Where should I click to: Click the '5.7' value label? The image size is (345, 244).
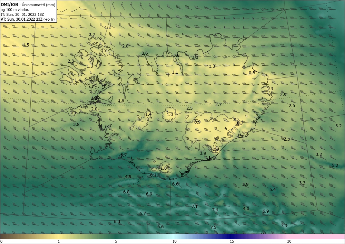coord(124,155)
